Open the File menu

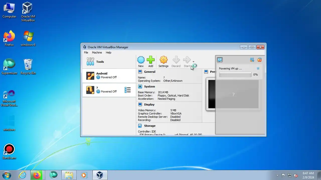tap(86, 52)
